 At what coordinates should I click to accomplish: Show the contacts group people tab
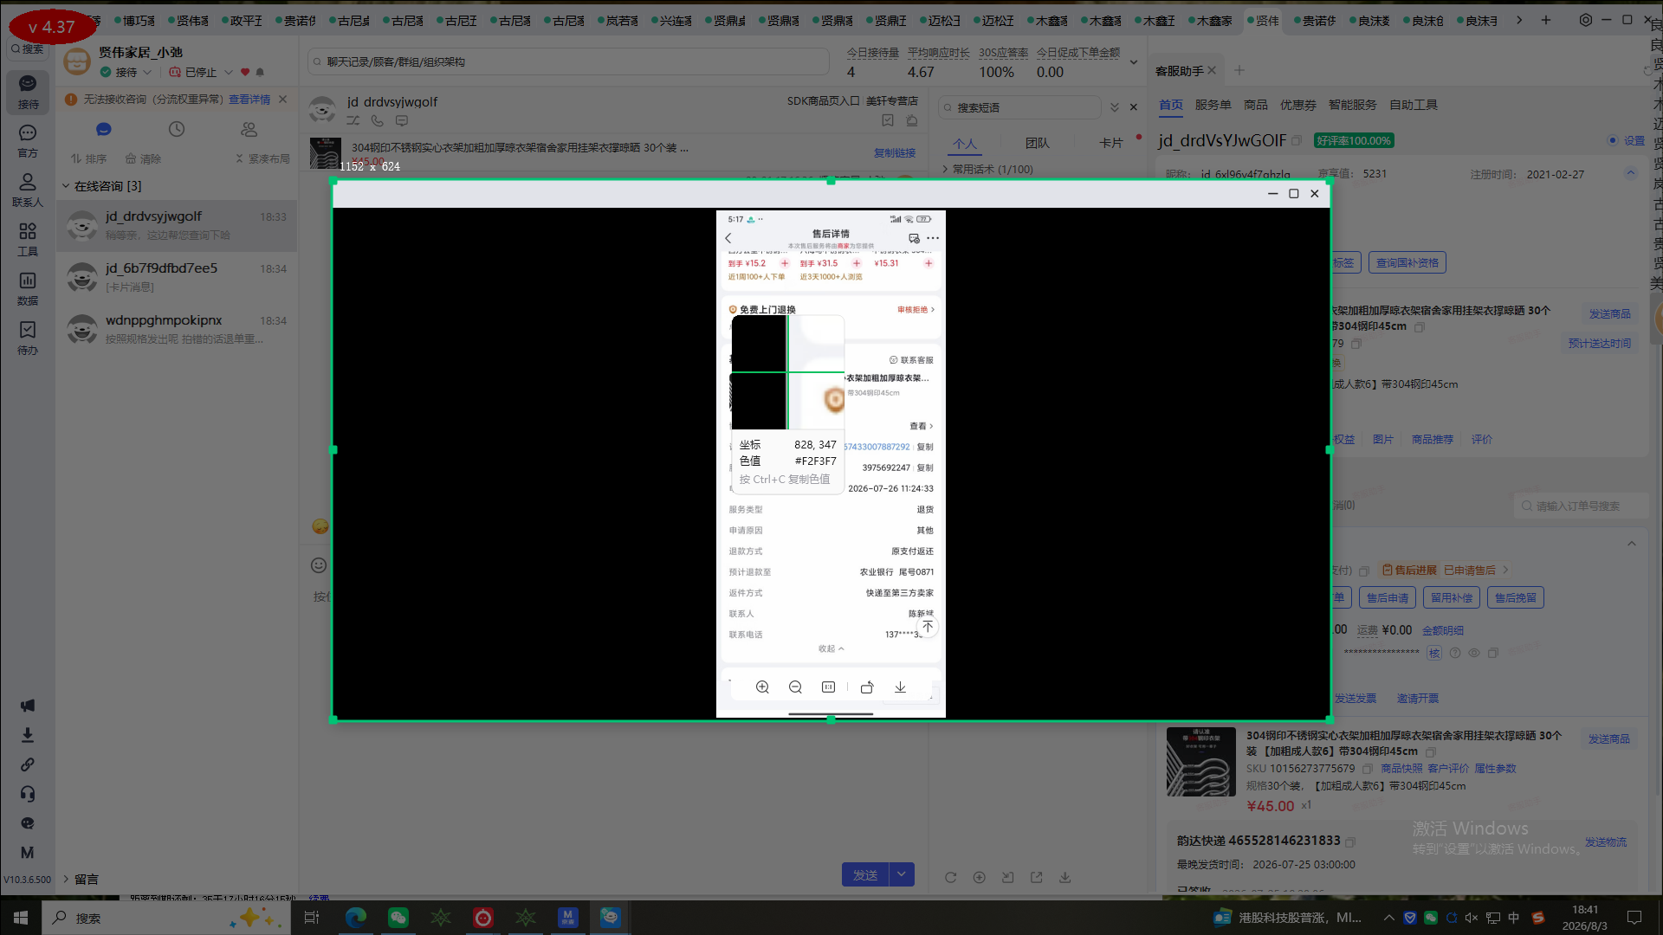tap(249, 129)
